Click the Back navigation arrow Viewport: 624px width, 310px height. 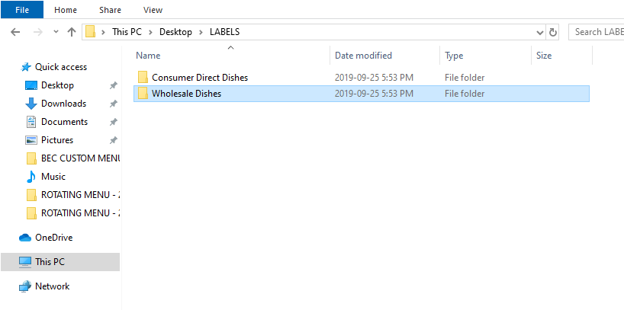(15, 32)
